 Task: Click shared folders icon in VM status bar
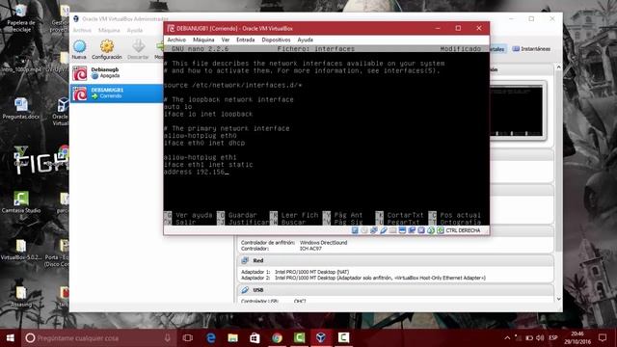(x=392, y=230)
